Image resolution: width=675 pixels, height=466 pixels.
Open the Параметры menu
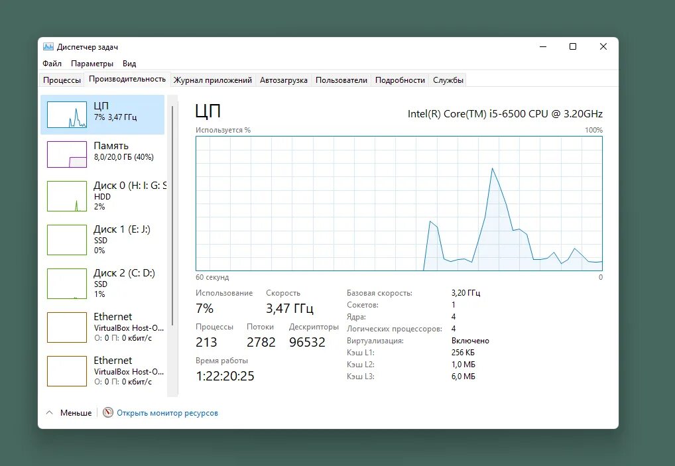tap(92, 64)
